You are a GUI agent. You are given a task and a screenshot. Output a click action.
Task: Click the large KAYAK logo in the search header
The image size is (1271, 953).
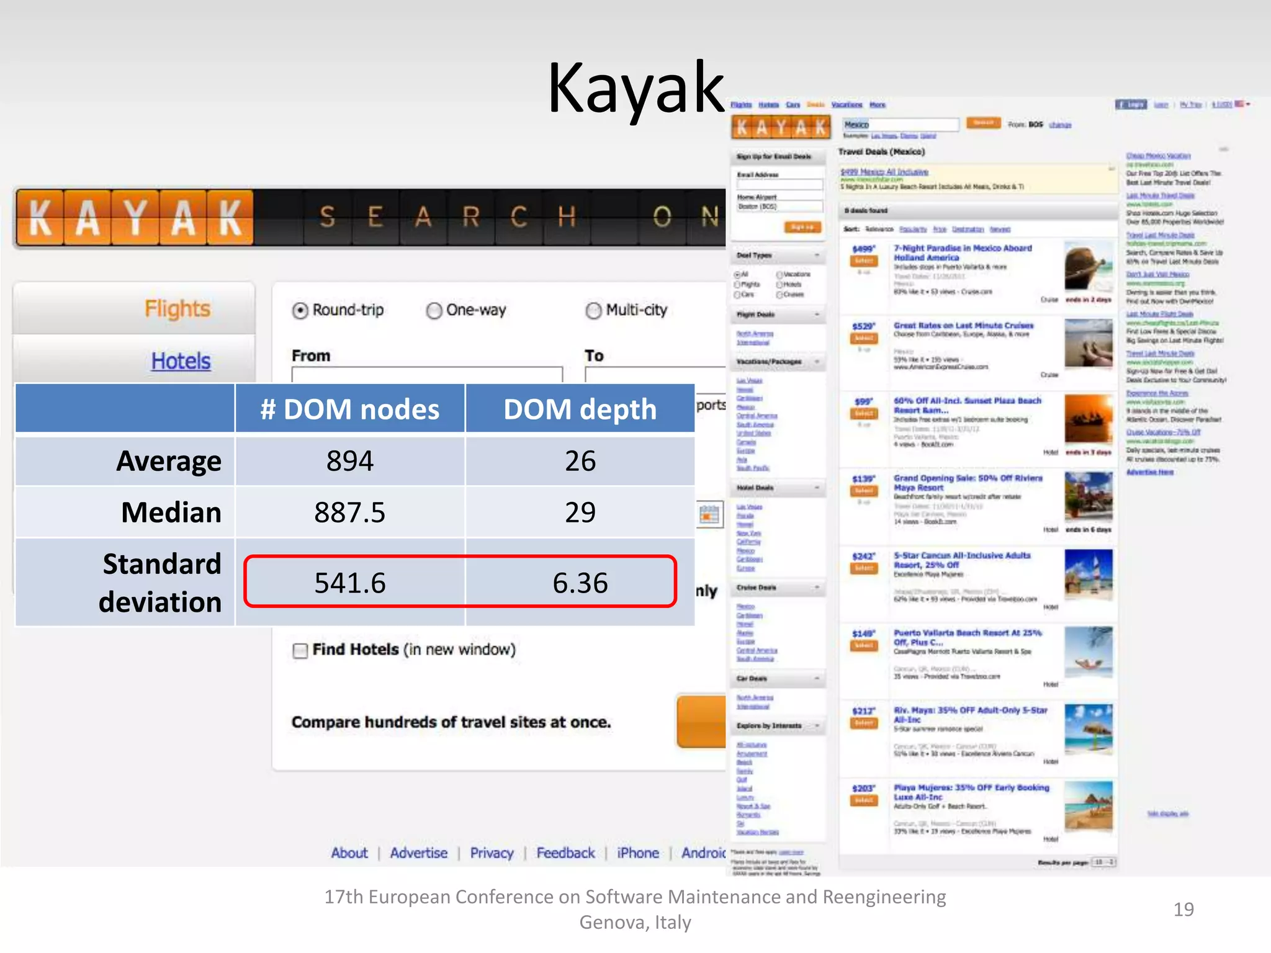135,218
